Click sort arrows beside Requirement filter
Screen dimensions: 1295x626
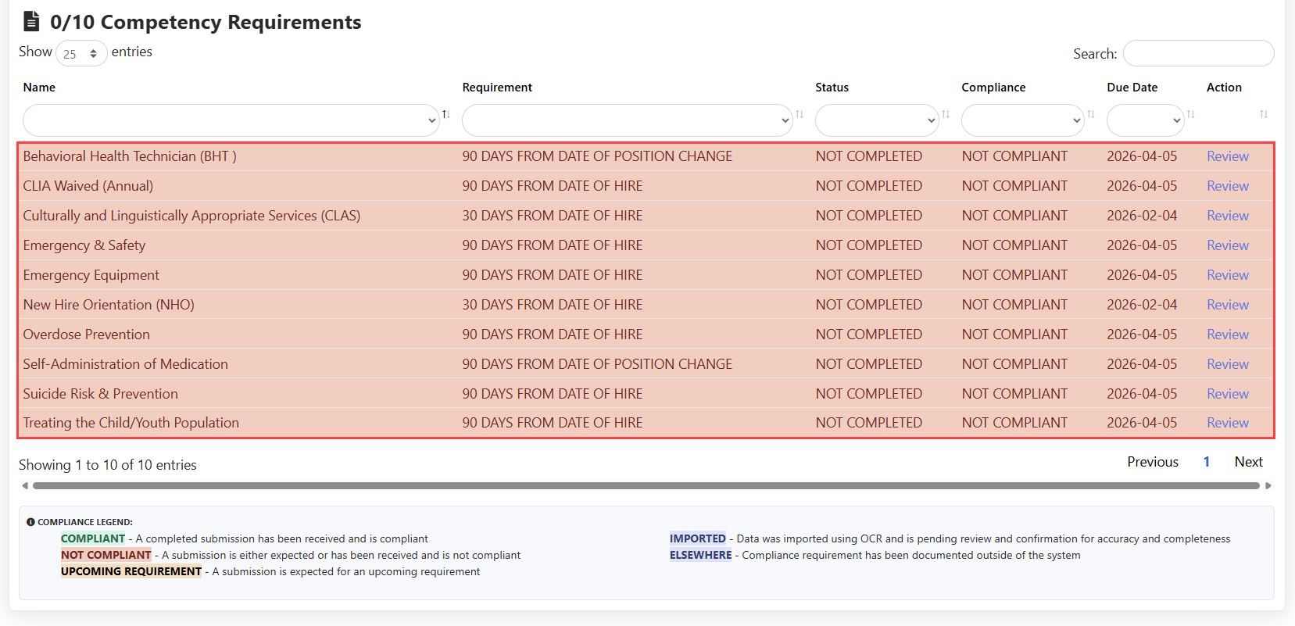[800, 115]
